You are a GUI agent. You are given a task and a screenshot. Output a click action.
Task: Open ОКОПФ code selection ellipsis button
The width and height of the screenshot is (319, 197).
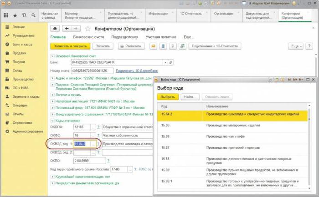click(x=93, y=127)
